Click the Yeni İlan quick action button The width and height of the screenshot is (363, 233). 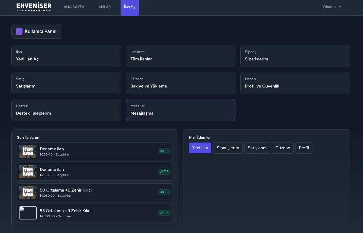[x=200, y=148]
